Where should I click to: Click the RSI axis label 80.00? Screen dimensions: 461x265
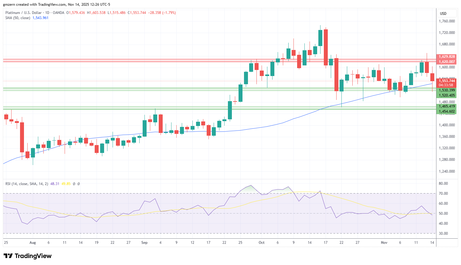point(443,184)
